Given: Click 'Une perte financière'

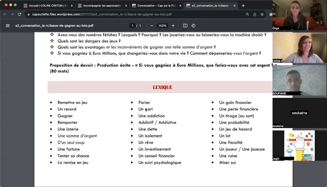Looking at the screenshot, I should coord(238,109).
